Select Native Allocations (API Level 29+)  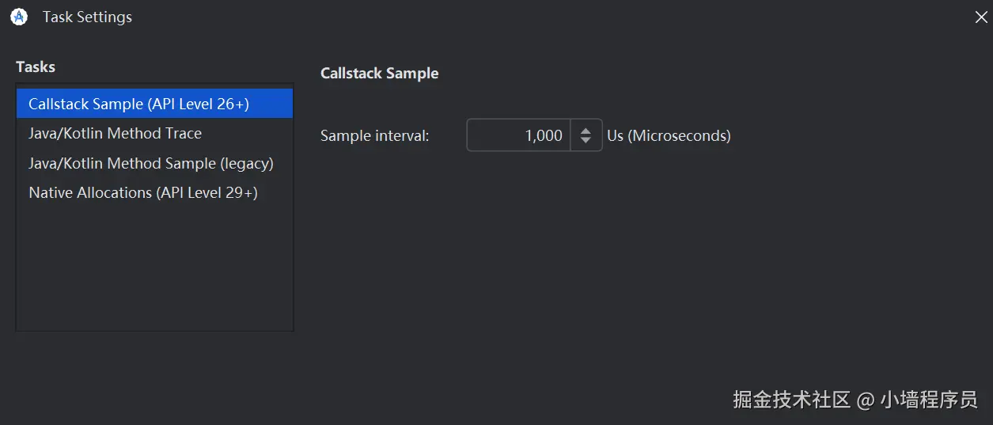click(142, 192)
